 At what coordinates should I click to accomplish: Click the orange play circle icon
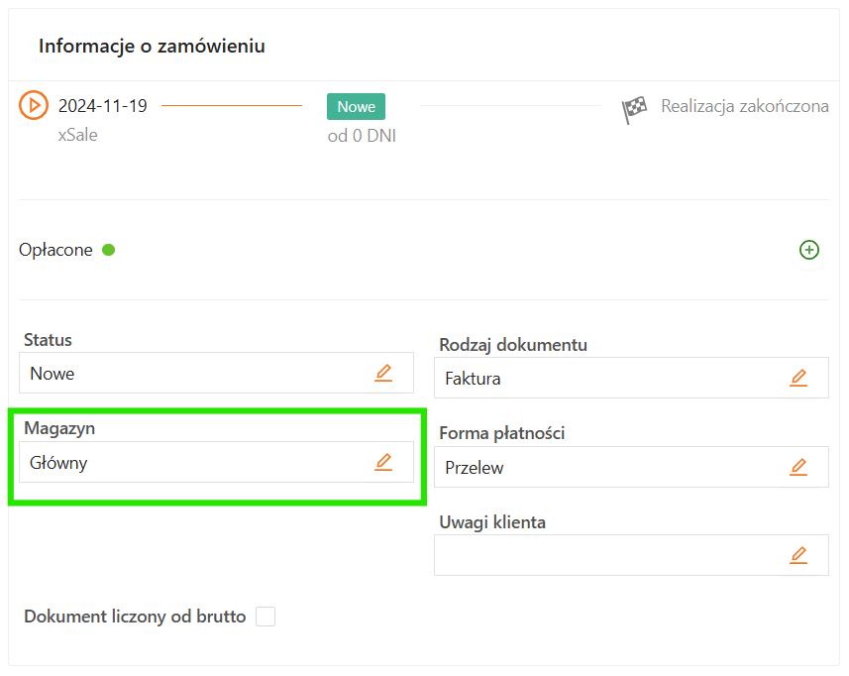[34, 105]
